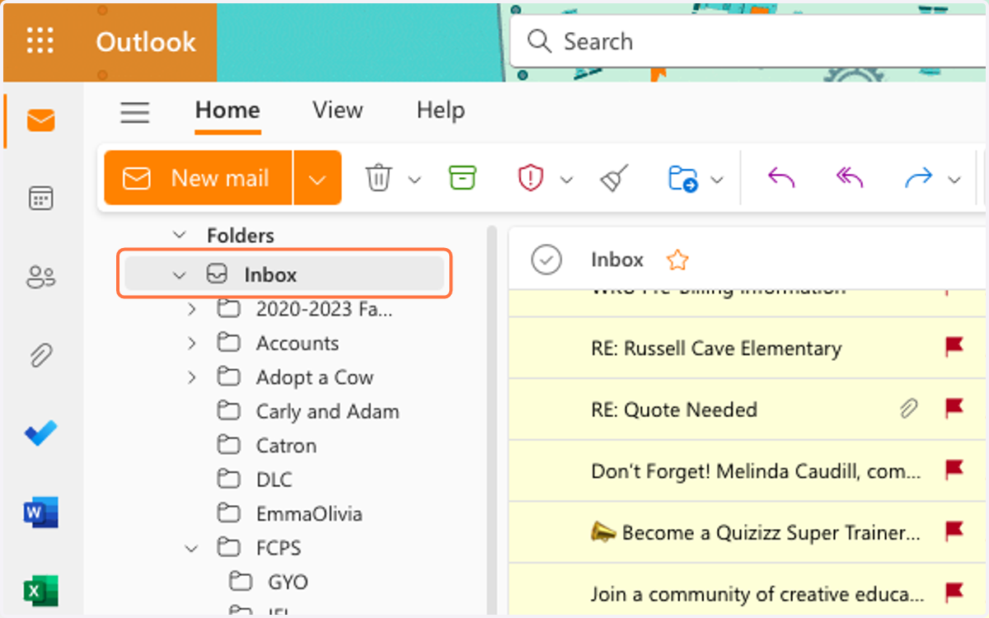989x618 pixels.
Task: Expand the Adopt a Cow folder
Action: click(192, 377)
